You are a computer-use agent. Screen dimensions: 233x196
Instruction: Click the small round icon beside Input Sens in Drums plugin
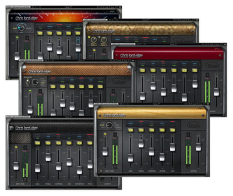click(101, 171)
